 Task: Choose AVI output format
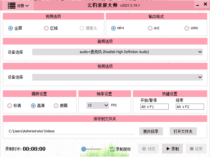[x=150, y=28]
